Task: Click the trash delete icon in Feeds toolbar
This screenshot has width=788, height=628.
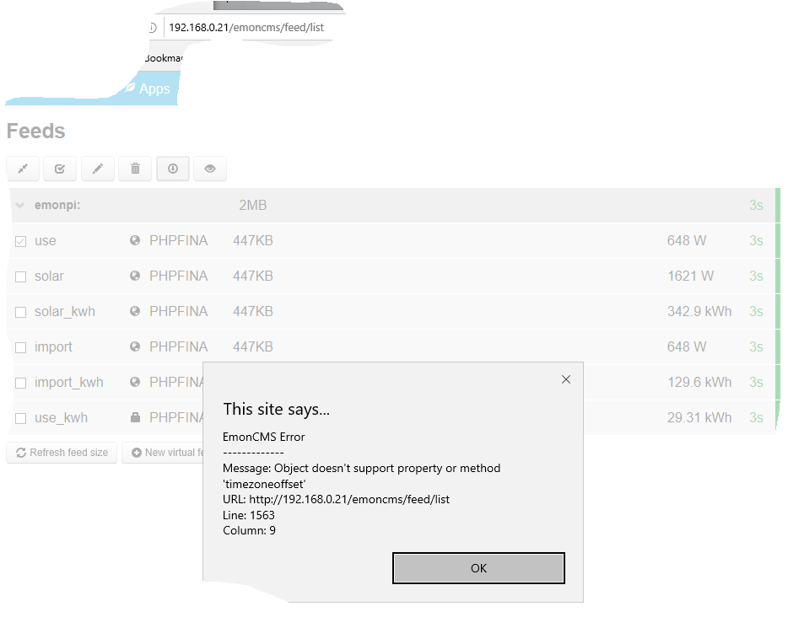Action: click(x=135, y=169)
